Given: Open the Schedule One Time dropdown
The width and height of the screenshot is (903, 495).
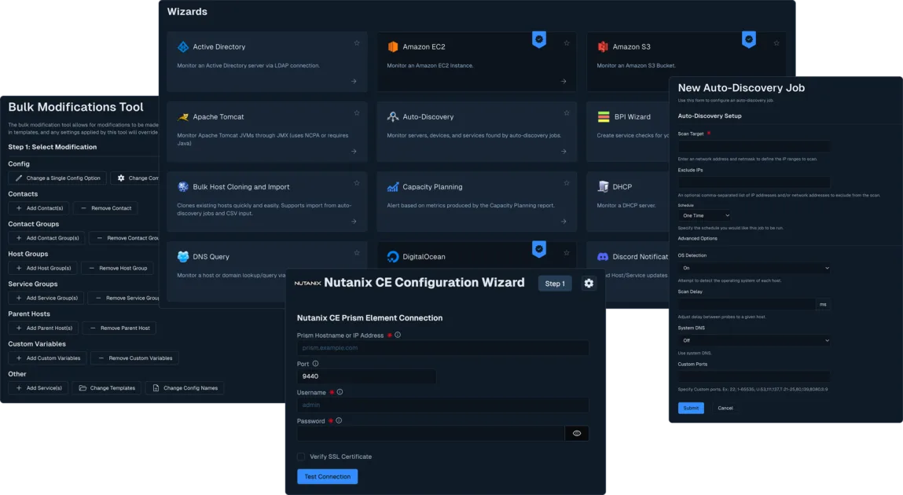Looking at the screenshot, I should (x=705, y=215).
